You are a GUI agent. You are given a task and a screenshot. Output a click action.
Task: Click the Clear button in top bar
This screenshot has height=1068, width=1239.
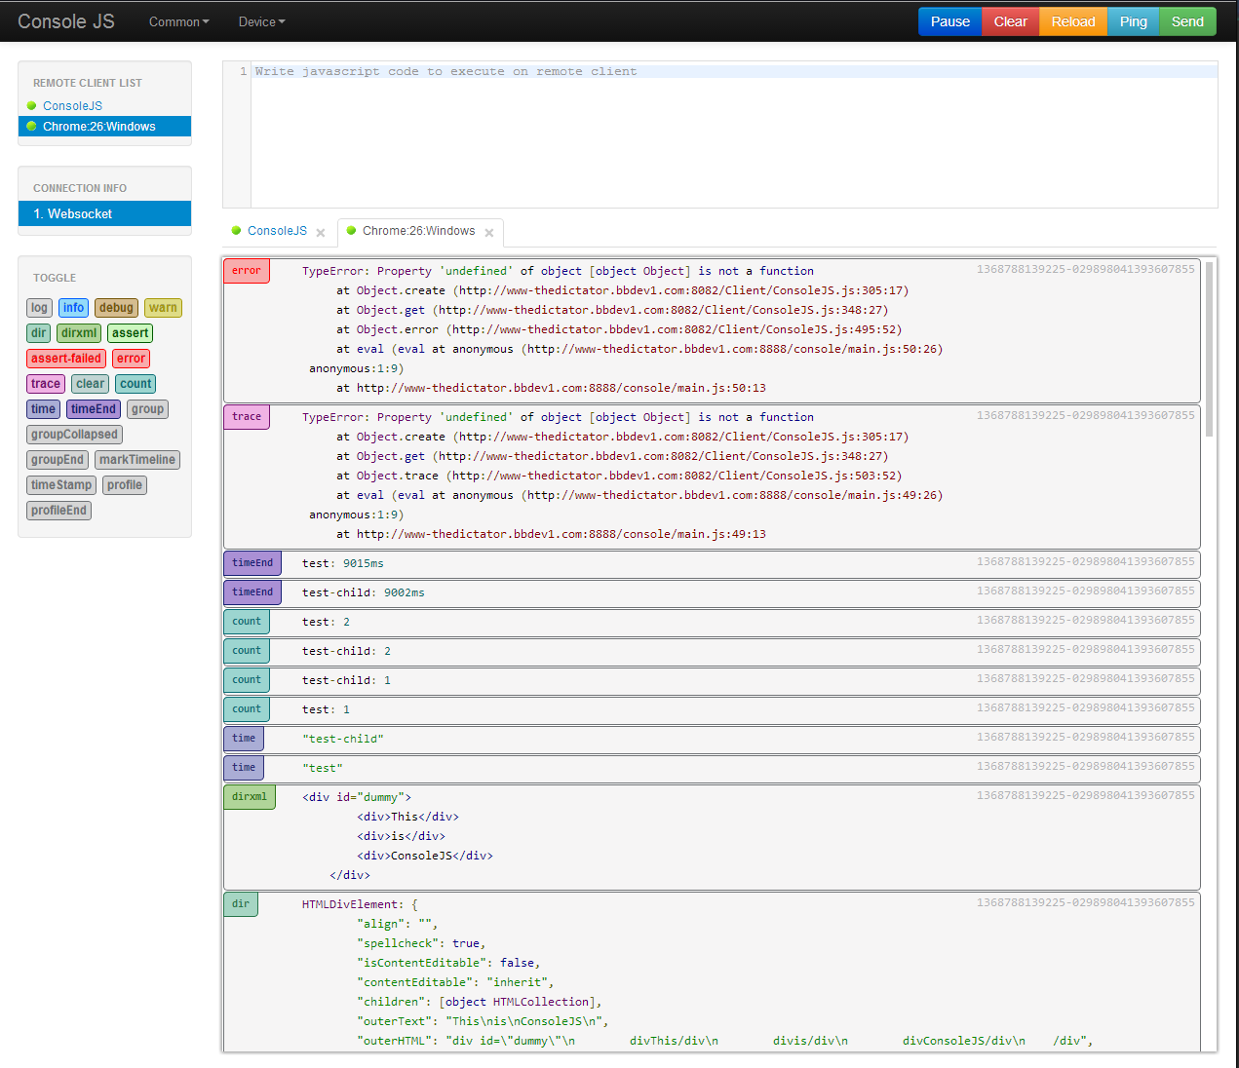pos(1011,21)
